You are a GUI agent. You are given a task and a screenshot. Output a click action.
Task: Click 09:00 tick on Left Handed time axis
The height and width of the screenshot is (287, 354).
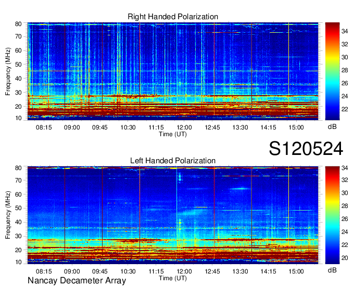[x=72, y=271]
